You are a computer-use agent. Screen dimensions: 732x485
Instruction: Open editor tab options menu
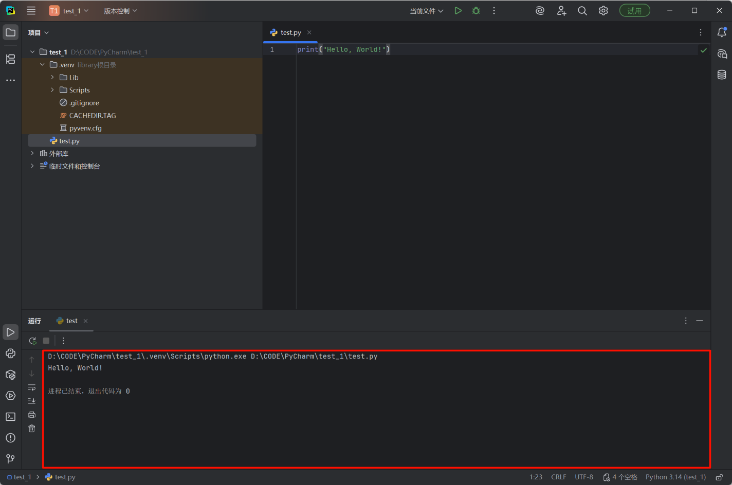coord(701,32)
